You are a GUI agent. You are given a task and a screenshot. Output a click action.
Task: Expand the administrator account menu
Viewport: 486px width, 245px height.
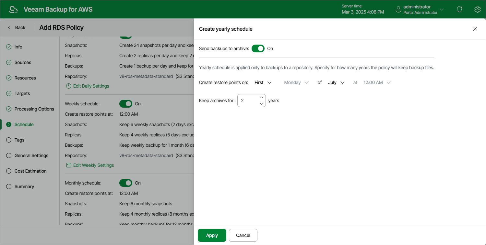coord(442,10)
